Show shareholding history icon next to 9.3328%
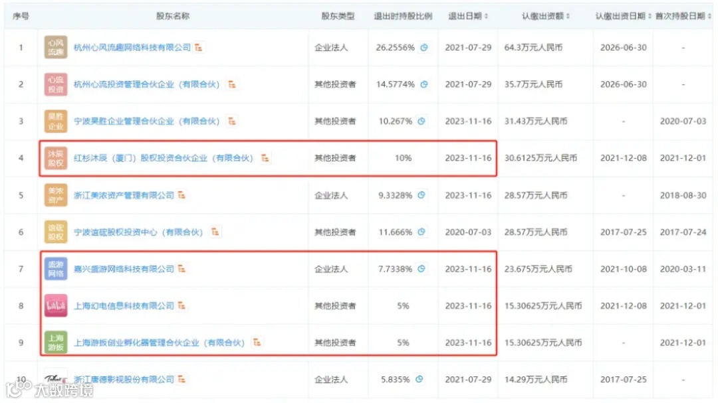This screenshot has height=403, width=718. [421, 195]
